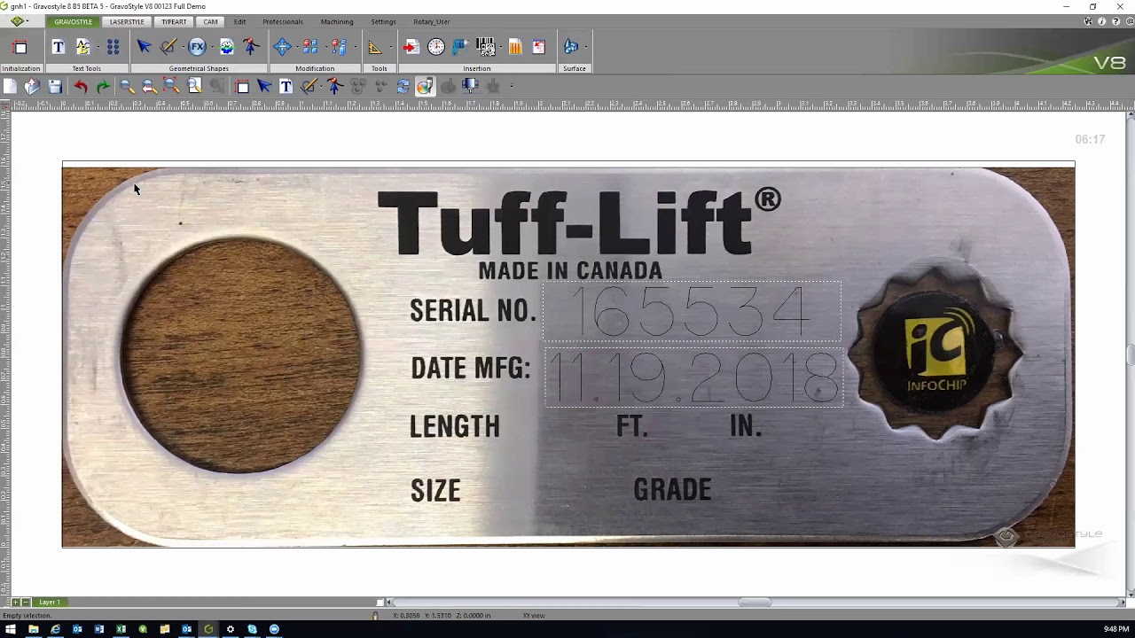
Task: Open dropdown arrow next to FX tool
Action: [212, 47]
